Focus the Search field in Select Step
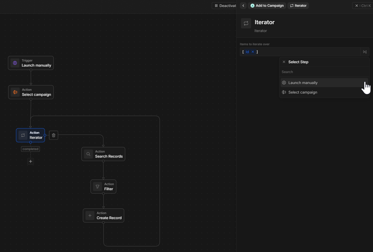This screenshot has width=373, height=252. coord(324,72)
